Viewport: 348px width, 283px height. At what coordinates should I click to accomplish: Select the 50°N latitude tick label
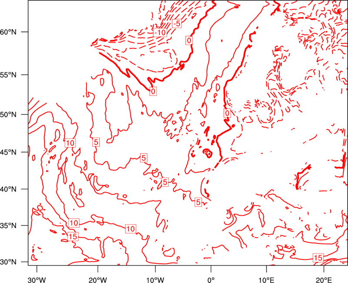(8, 115)
